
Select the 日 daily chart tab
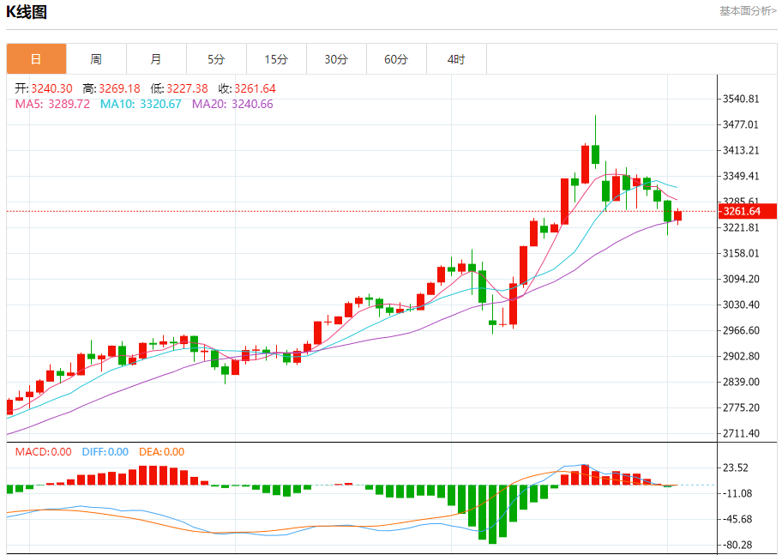pos(36,59)
